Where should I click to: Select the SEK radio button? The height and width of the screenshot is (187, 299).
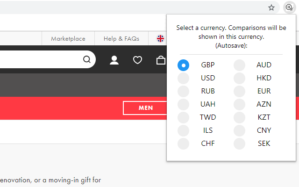(x=240, y=144)
